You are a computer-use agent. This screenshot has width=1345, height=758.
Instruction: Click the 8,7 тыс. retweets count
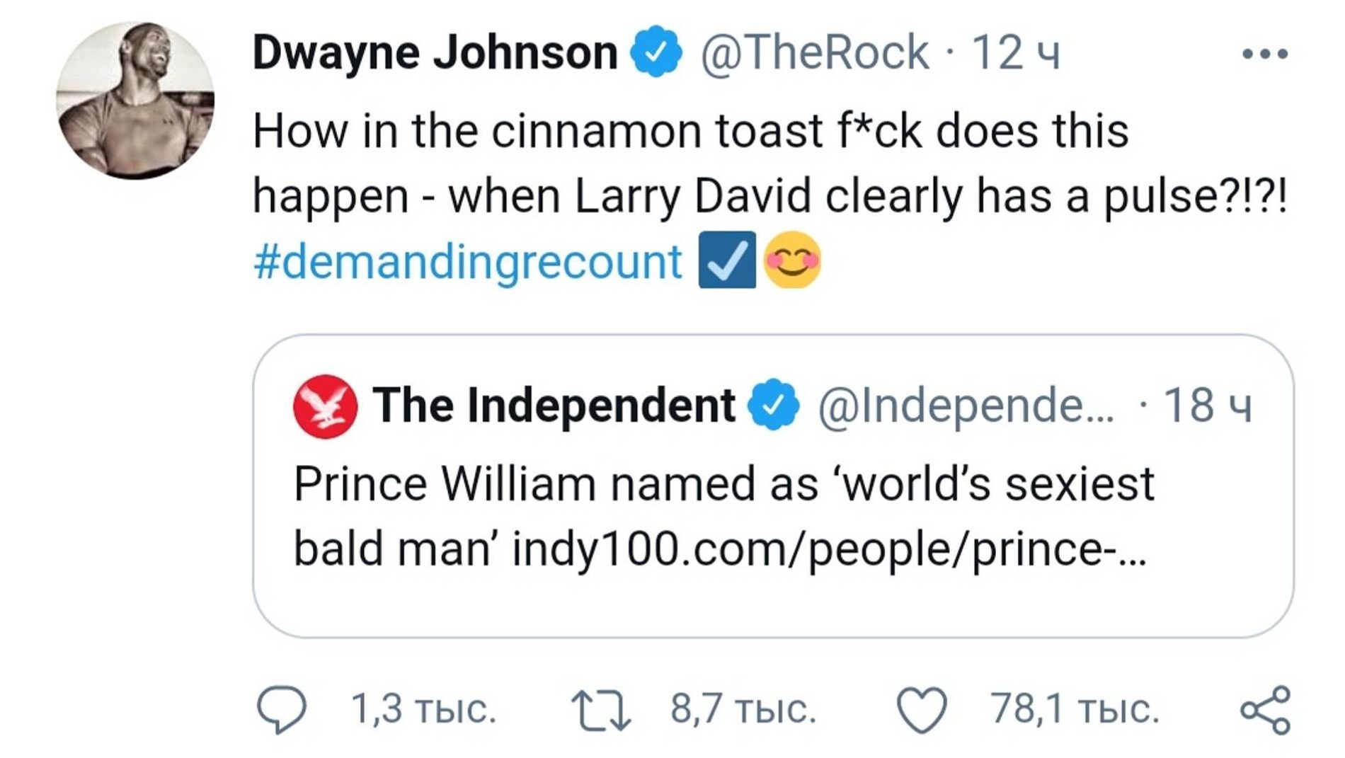pos(743,709)
